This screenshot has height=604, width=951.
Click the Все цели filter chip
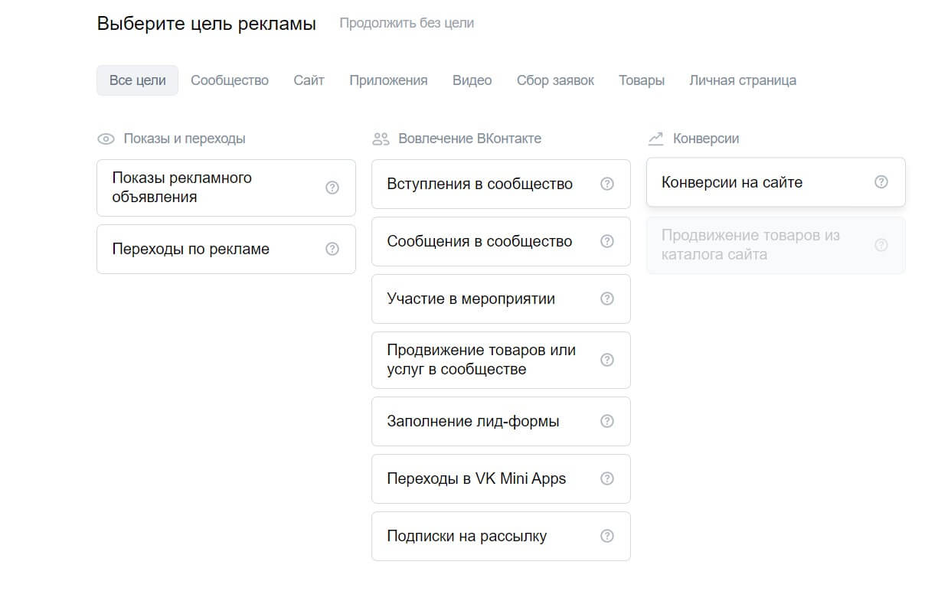click(x=137, y=80)
